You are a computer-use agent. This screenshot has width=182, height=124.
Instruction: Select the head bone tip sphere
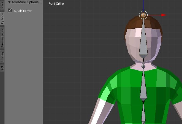143,15
